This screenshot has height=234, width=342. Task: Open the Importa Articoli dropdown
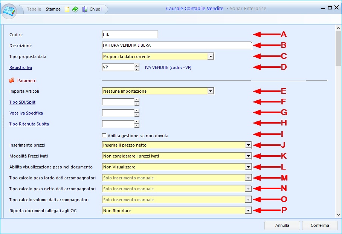click(x=211, y=91)
